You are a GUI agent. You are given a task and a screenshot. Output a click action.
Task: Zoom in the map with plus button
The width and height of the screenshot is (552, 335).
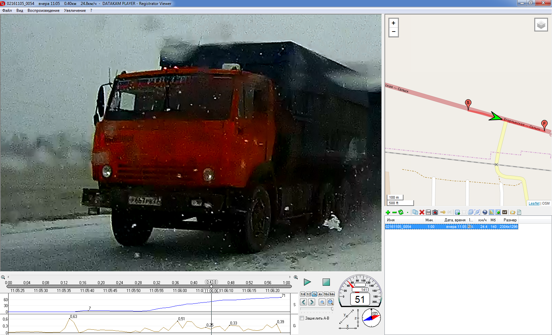(x=393, y=23)
